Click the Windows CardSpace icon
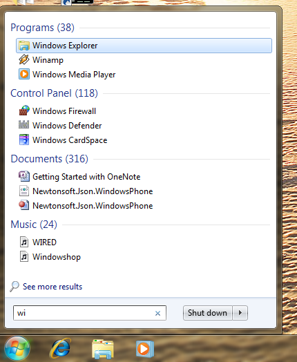This screenshot has width=297, height=362. click(x=24, y=140)
